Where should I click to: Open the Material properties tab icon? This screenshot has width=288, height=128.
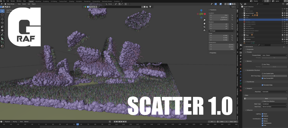241,87
